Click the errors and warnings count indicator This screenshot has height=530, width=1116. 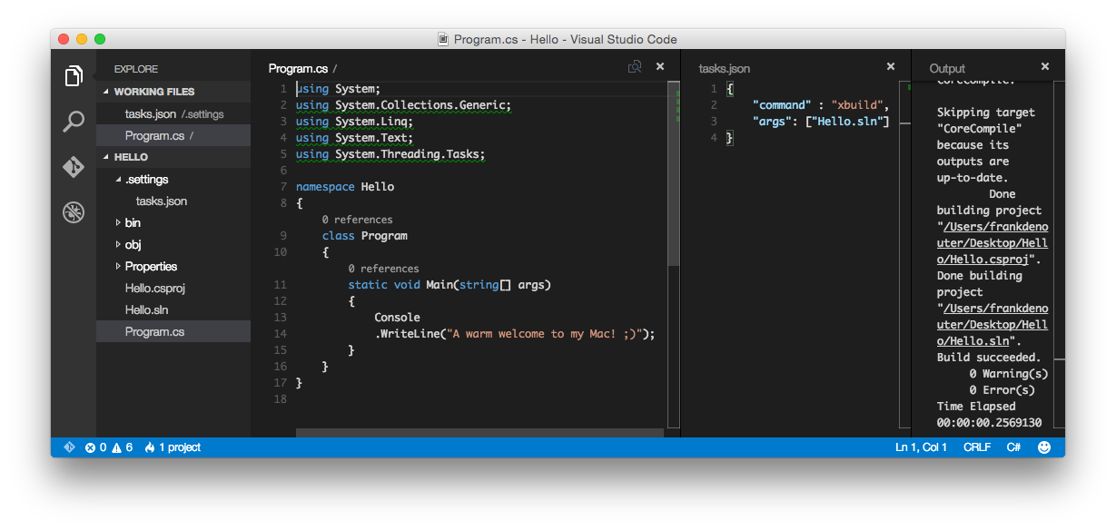coord(109,447)
